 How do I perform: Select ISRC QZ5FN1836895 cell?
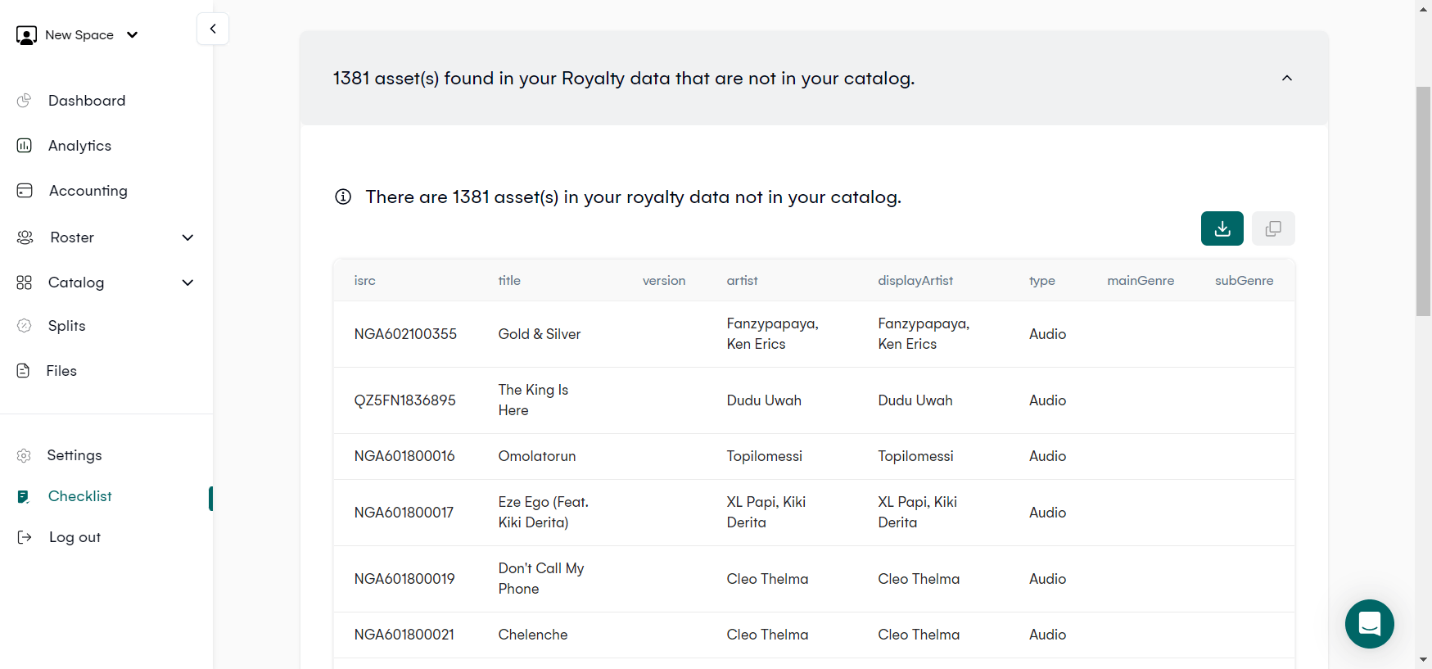(405, 400)
